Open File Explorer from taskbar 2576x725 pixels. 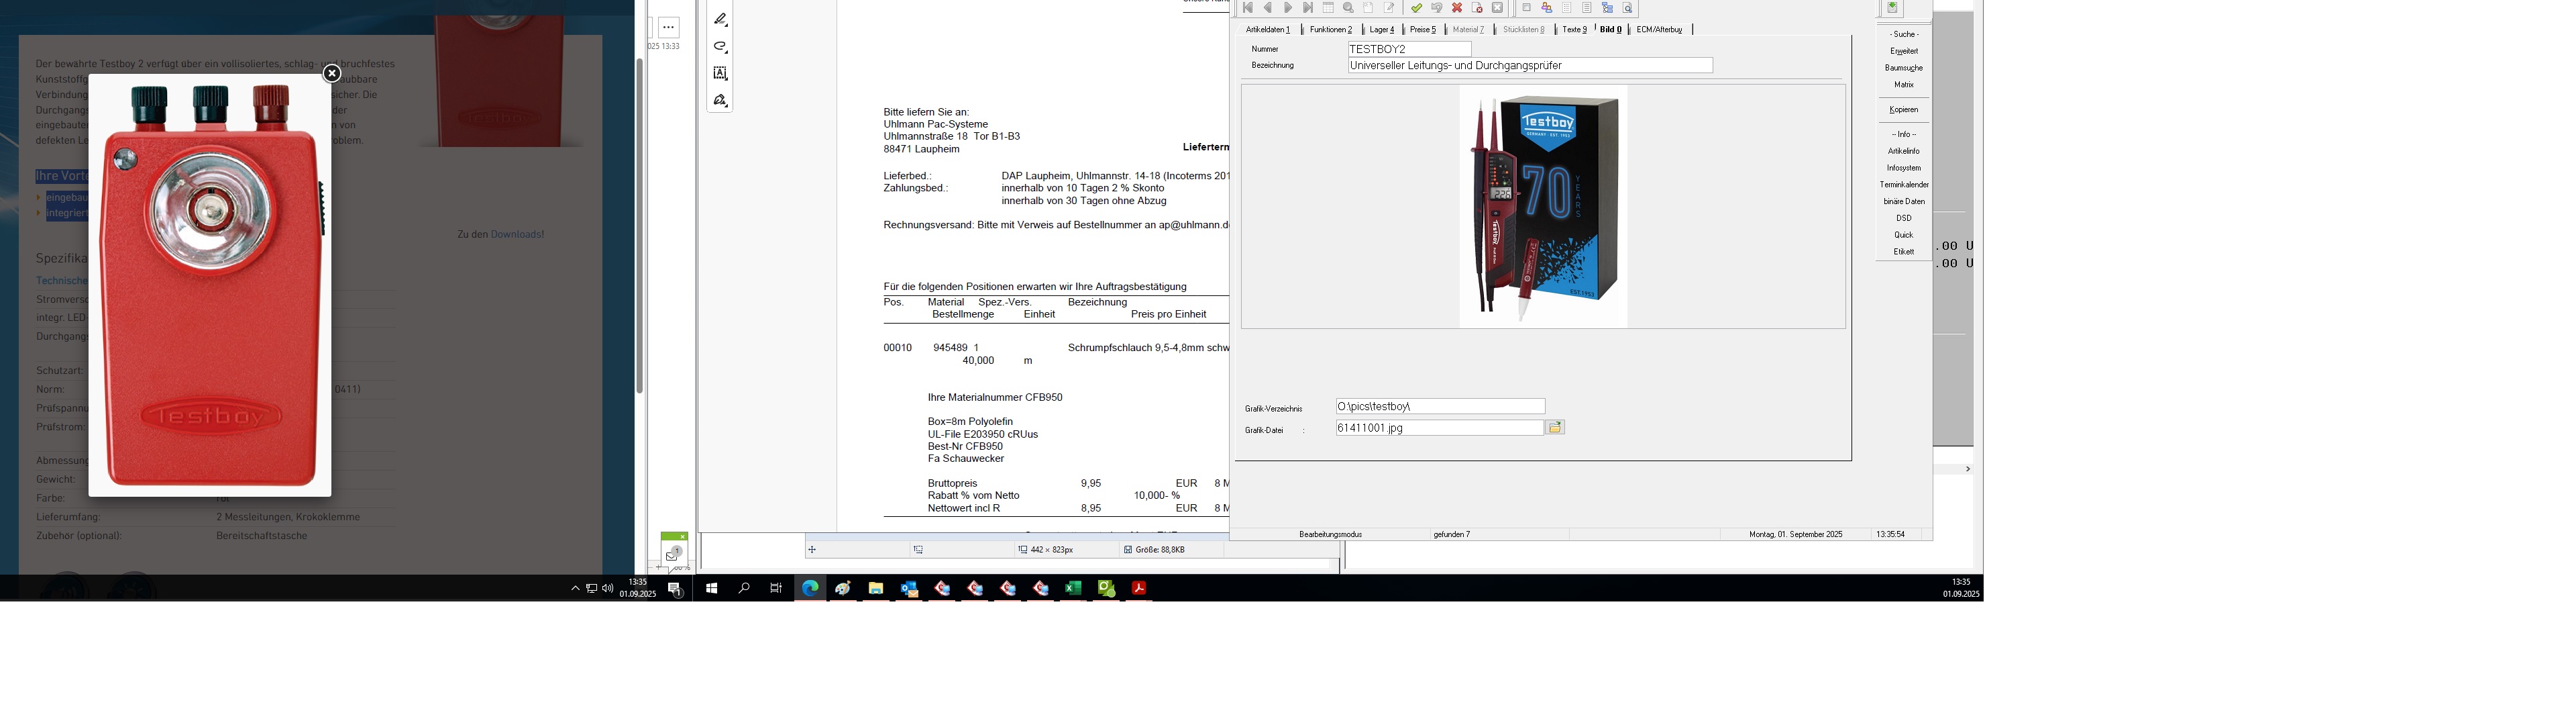click(876, 588)
